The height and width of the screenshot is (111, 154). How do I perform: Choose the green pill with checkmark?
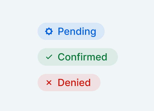[78, 57]
